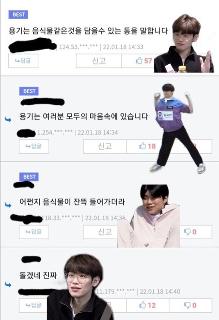Select 답글 below the '돌겠네 진짜' comment
This screenshot has width=219, height=320.
tap(33, 305)
